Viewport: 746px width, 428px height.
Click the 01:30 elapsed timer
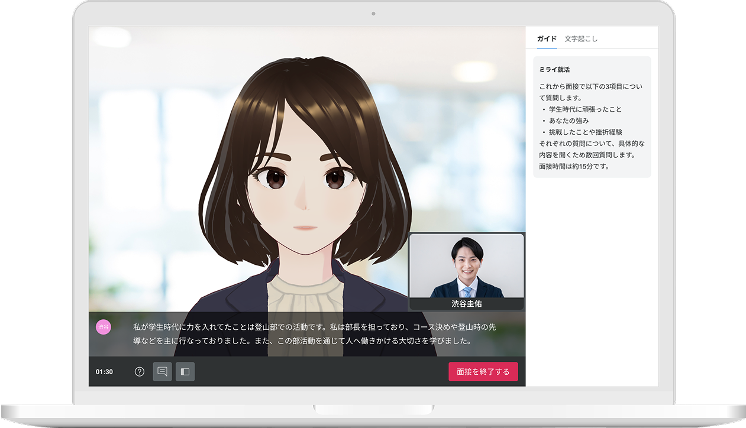tap(105, 372)
